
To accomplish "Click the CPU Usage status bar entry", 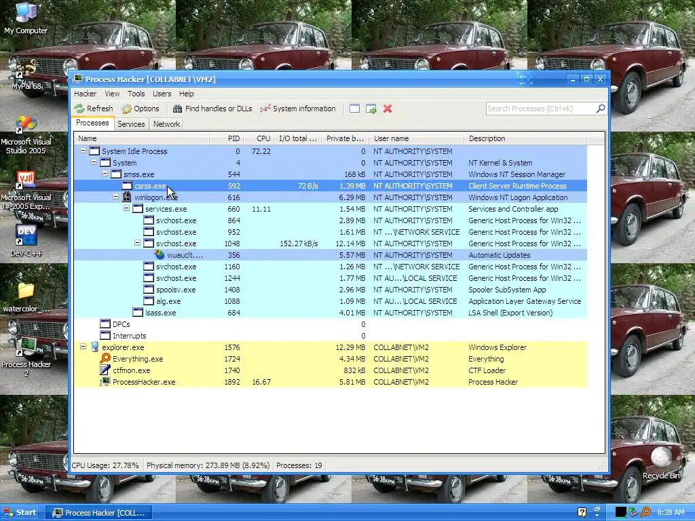I will (x=105, y=465).
